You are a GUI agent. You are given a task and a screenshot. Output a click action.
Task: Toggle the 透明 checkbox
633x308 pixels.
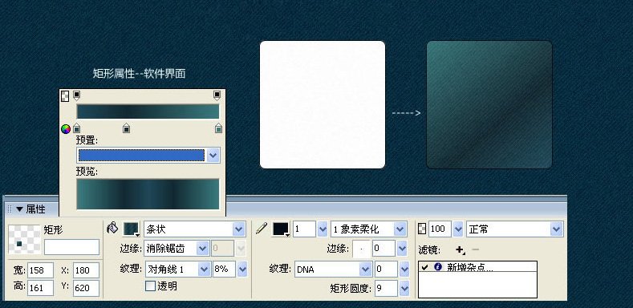point(150,286)
